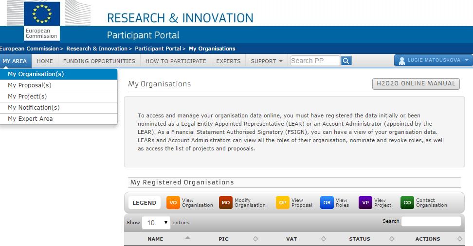Sort table by VAT column arrows
Image resolution: width=473 pixels, height=246 pixels.
coord(324,239)
